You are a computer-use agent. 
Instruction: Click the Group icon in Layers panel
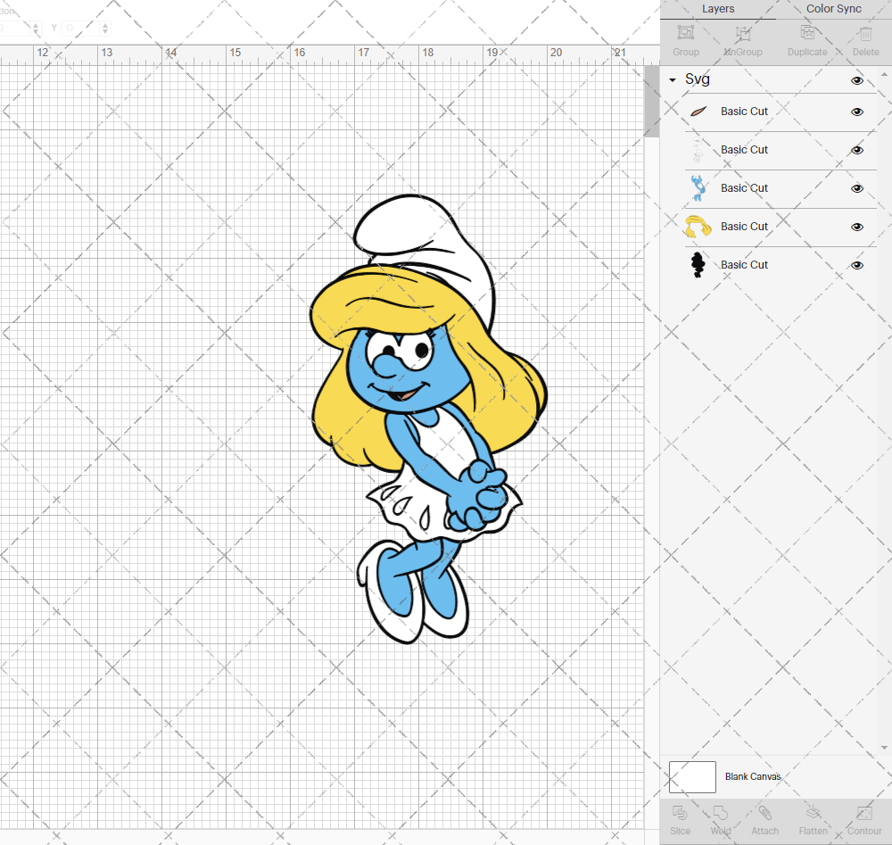(685, 33)
